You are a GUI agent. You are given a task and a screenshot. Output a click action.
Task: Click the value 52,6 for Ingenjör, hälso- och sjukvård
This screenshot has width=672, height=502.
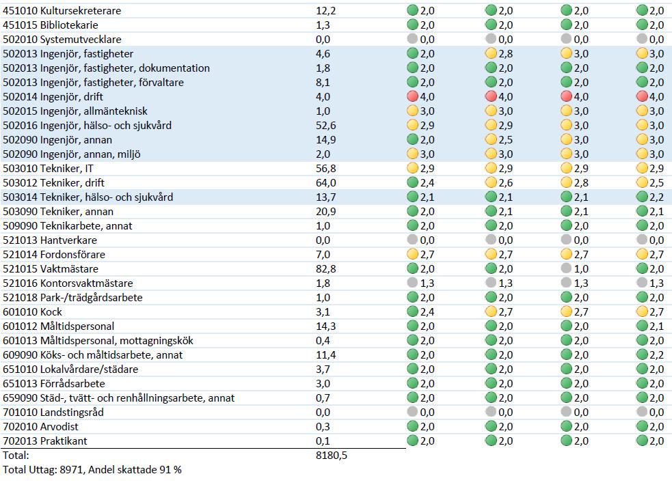coord(325,126)
